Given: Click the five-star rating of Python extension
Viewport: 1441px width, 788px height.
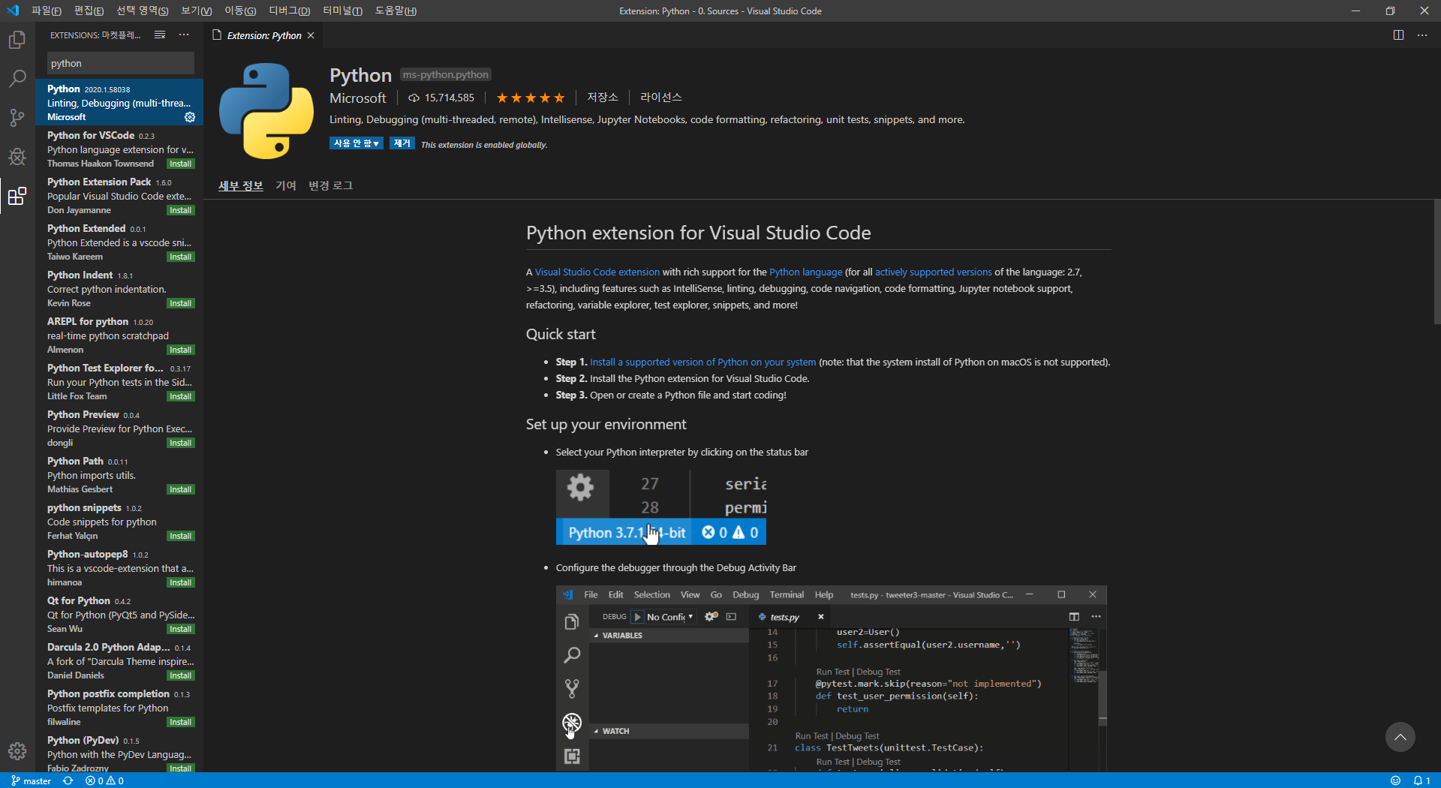Looking at the screenshot, I should coord(531,98).
